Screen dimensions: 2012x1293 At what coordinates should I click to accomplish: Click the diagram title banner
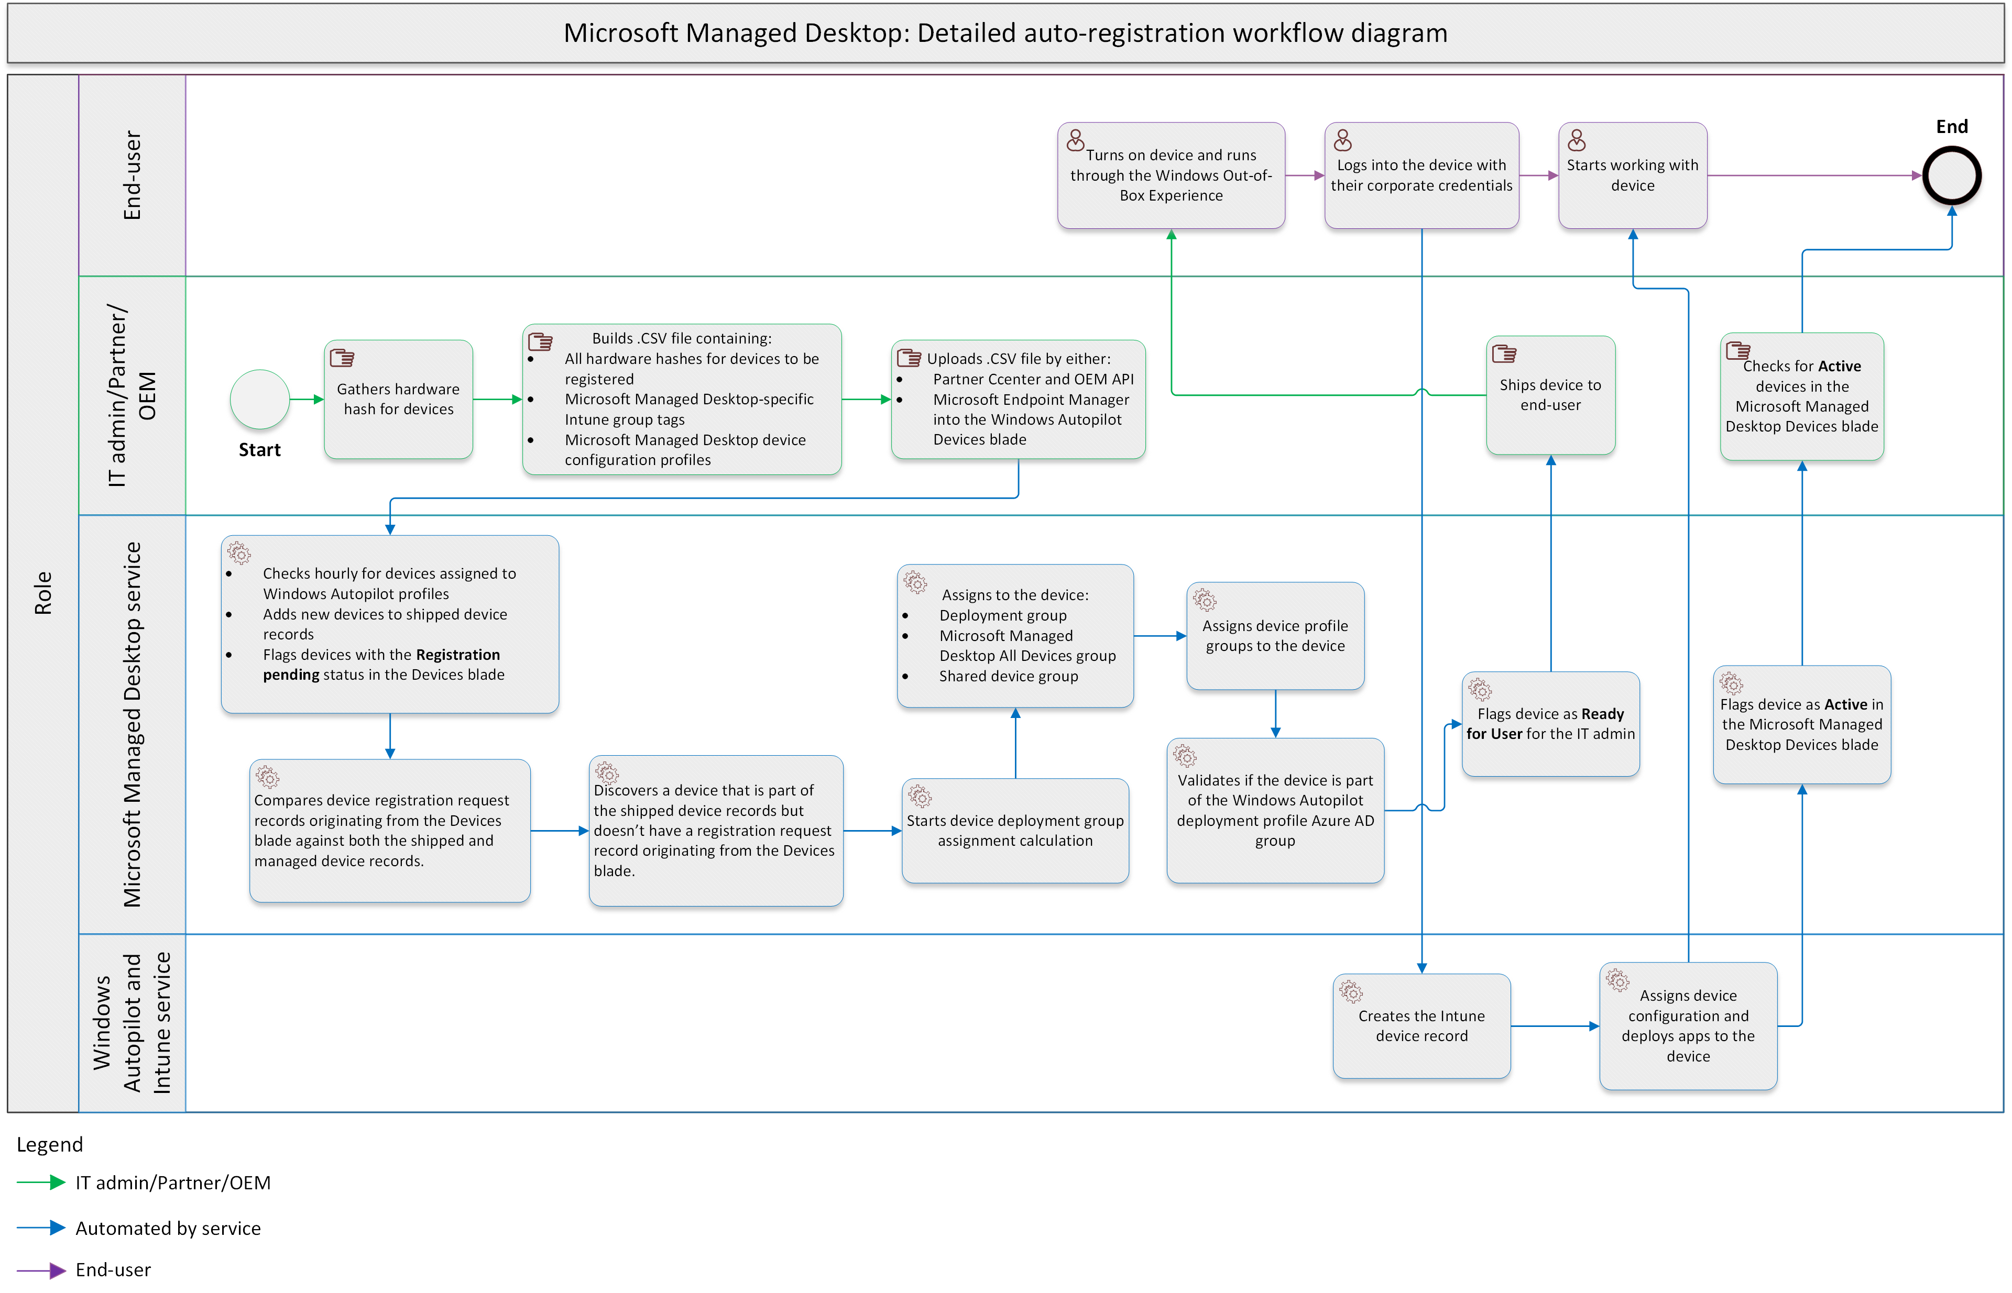coord(1005,33)
